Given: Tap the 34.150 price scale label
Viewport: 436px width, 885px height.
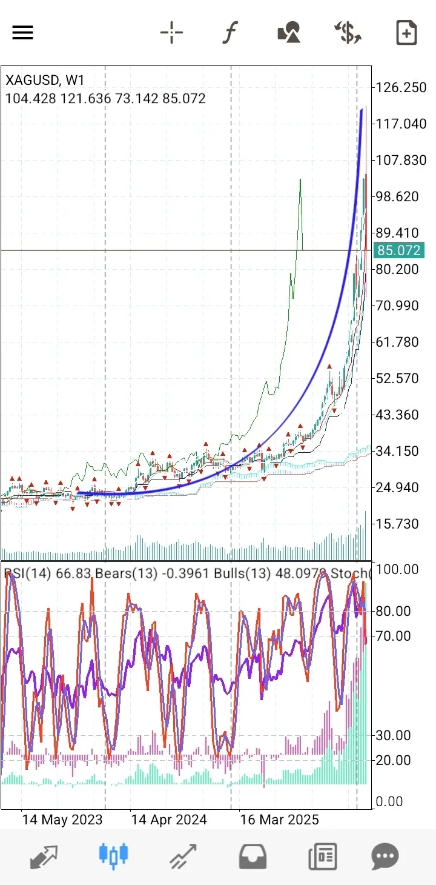Looking at the screenshot, I should (x=397, y=451).
